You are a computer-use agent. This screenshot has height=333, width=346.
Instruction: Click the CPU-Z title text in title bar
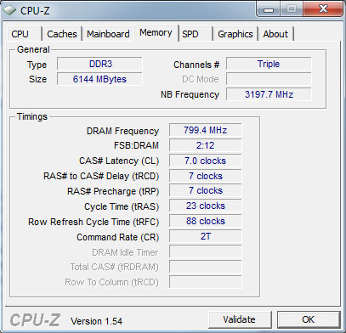[35, 11]
